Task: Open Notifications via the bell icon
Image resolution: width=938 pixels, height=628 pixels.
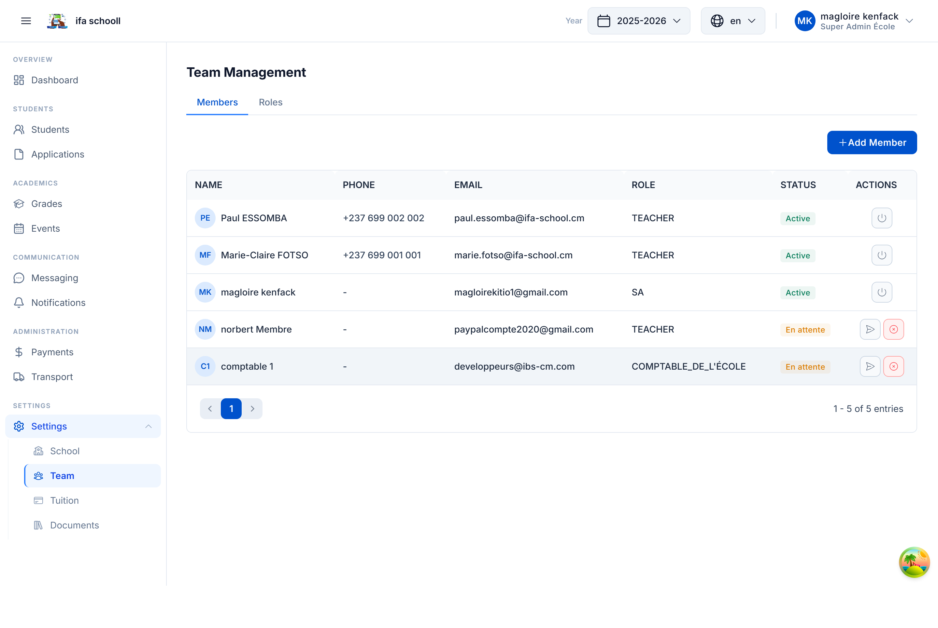Action: pos(19,302)
